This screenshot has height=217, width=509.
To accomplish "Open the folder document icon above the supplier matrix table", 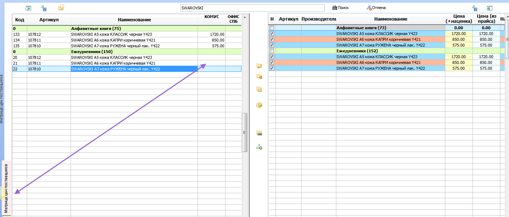I will (x=61, y=7).
